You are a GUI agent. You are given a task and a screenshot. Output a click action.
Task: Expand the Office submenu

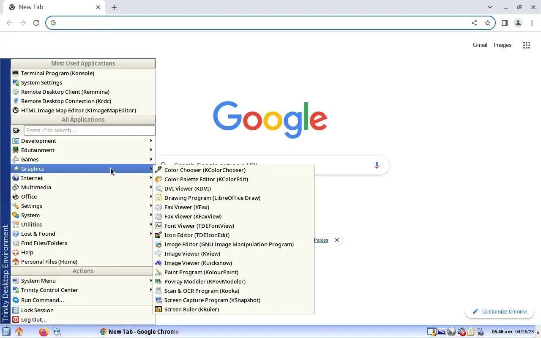[83, 196]
